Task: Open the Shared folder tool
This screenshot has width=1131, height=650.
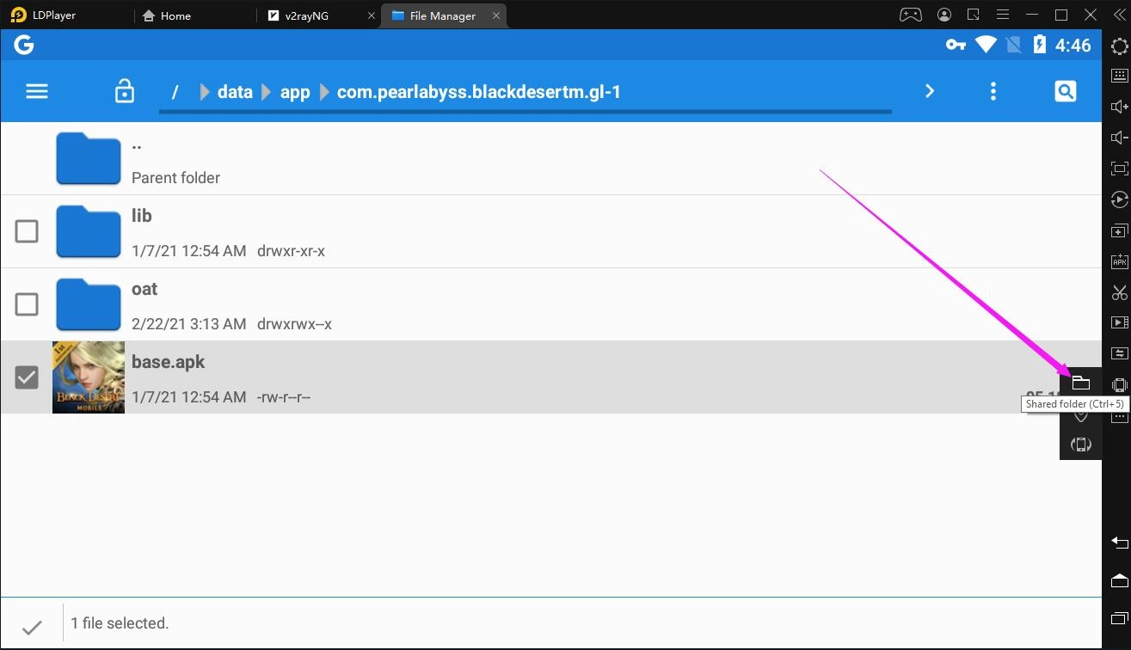Action: pos(1081,383)
